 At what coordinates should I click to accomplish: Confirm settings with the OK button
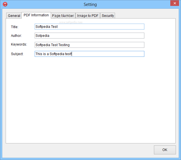pos(165,150)
